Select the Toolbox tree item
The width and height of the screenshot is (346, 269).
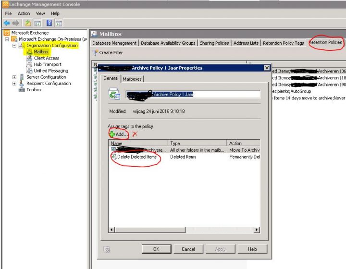click(34, 90)
